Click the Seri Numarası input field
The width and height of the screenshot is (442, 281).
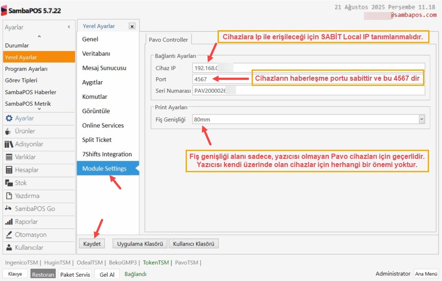point(309,91)
